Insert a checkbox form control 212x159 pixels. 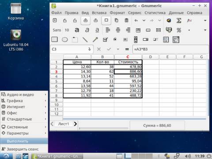click(105, 39)
